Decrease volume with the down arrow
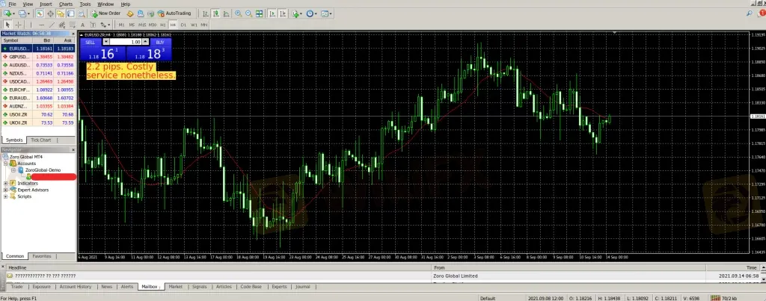Image resolution: width=766 pixels, height=301 pixels. click(x=106, y=42)
